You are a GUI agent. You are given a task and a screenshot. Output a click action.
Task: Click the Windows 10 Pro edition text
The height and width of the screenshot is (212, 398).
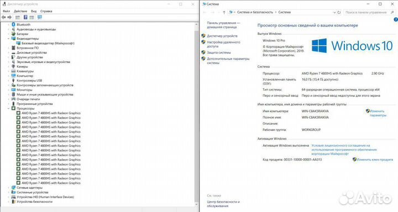[274, 40]
